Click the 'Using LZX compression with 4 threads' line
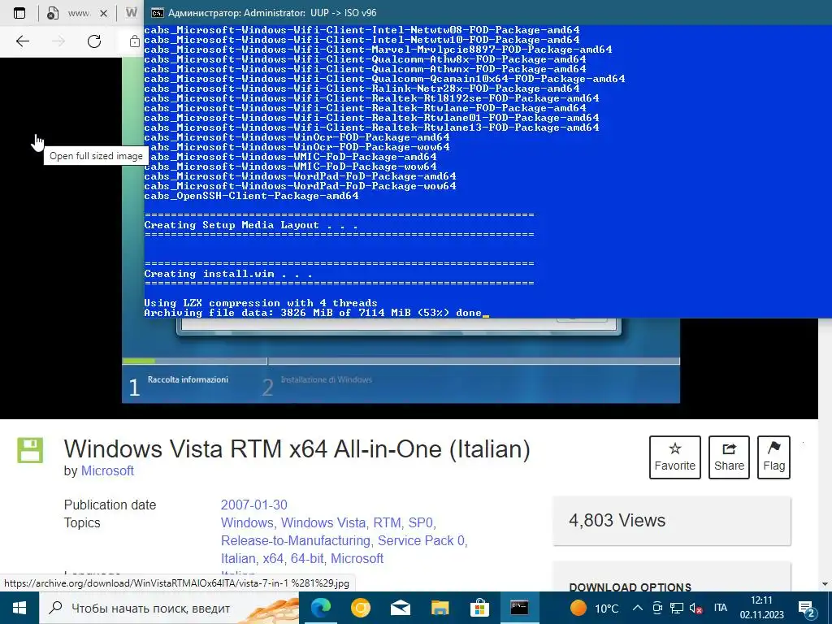Image resolution: width=832 pixels, height=624 pixels. (261, 303)
